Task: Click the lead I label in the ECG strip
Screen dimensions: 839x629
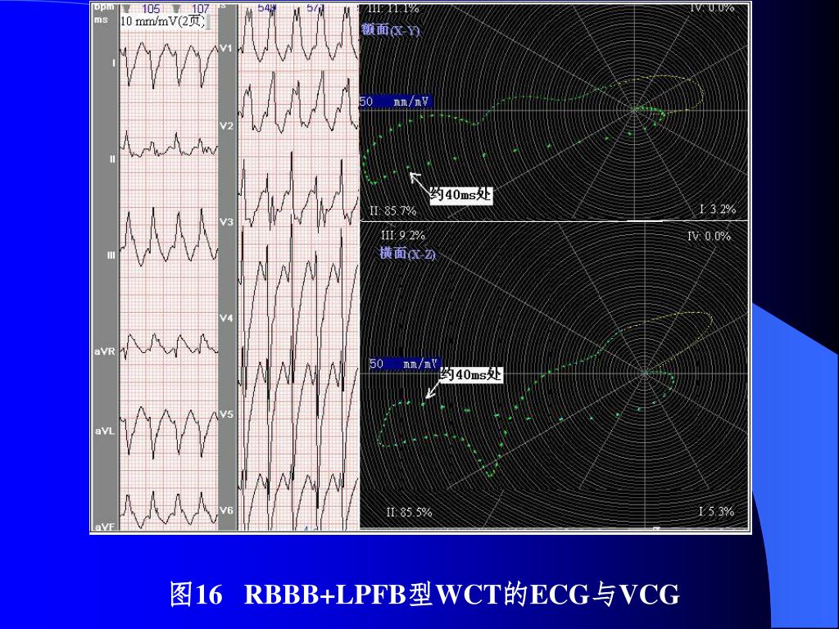Action: [x=113, y=63]
